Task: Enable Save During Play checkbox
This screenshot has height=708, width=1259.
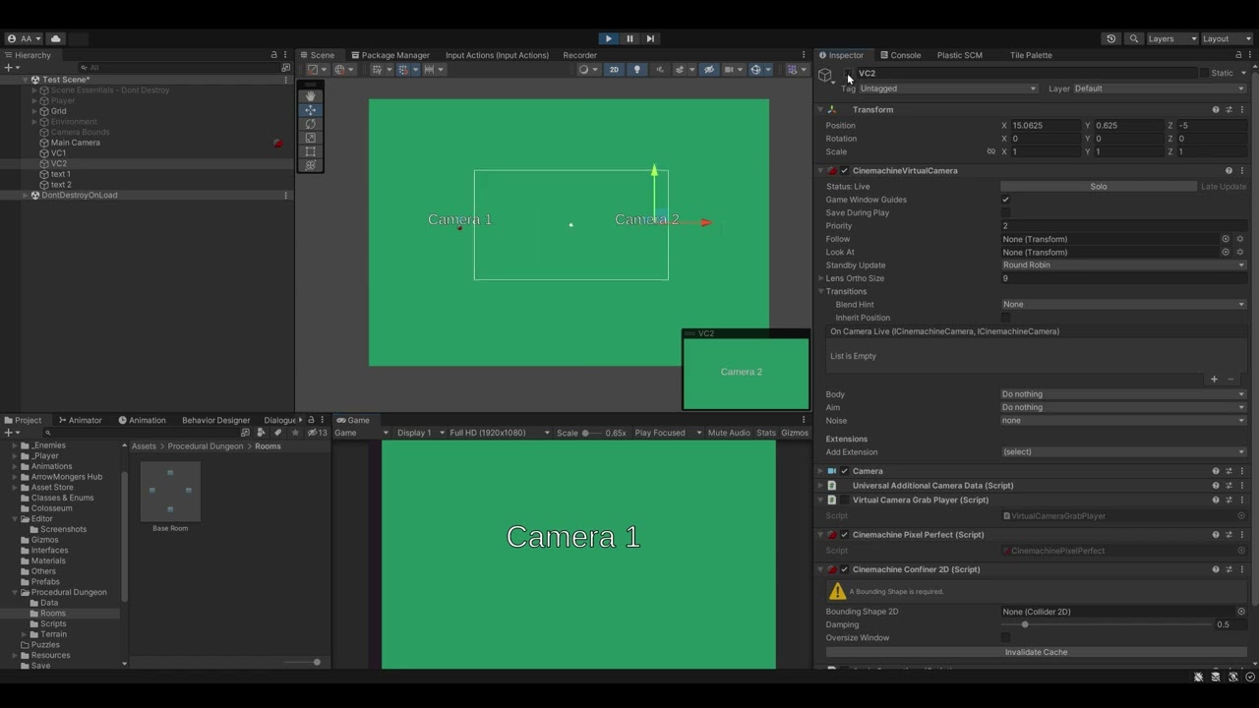Action: click(1005, 212)
